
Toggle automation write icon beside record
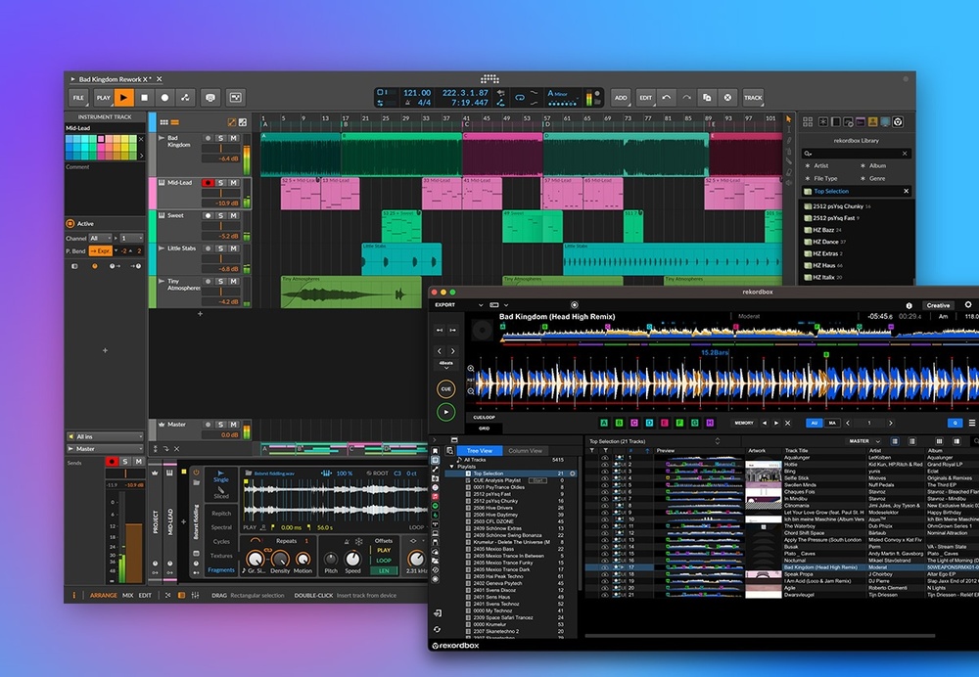pyautogui.click(x=185, y=97)
